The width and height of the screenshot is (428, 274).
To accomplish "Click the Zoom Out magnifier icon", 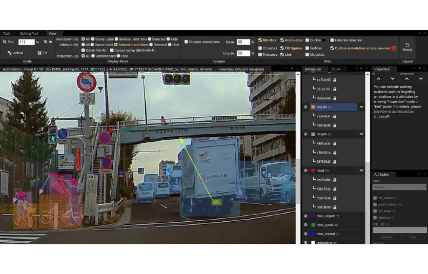I will click(x=5, y=42).
